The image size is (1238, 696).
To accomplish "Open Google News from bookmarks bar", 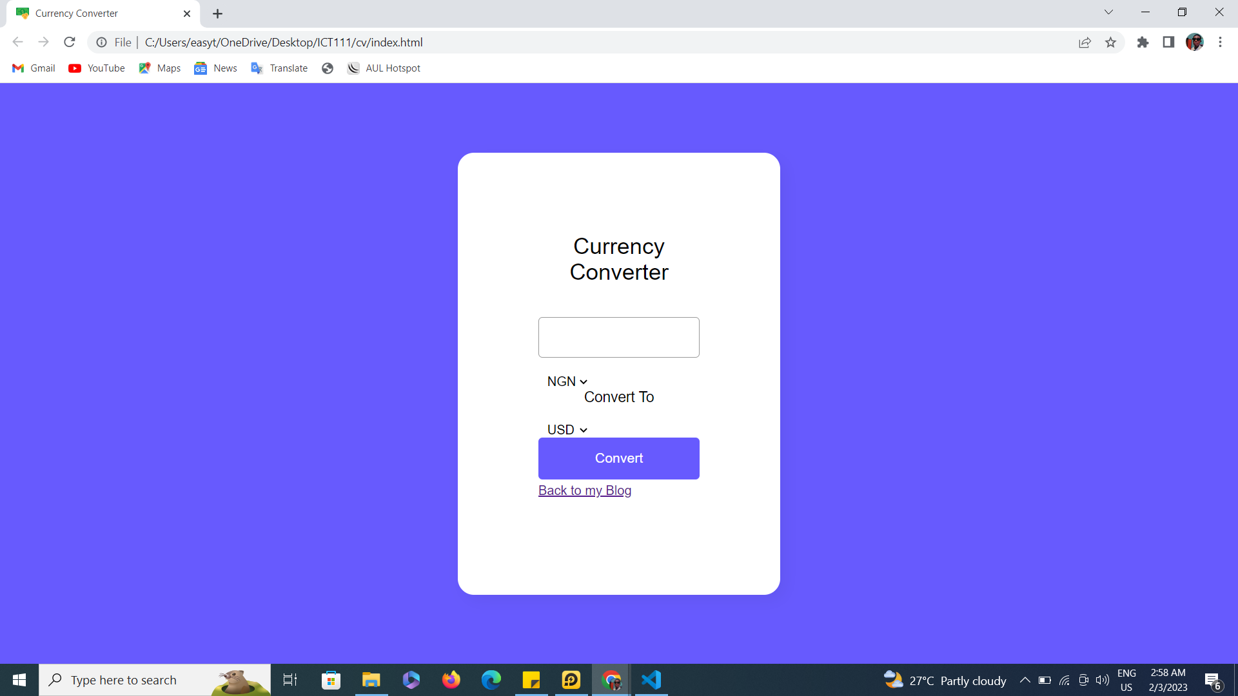I will click(215, 68).
